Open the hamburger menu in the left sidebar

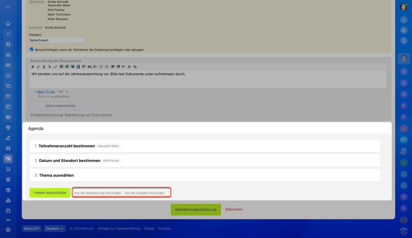click(8, 7)
